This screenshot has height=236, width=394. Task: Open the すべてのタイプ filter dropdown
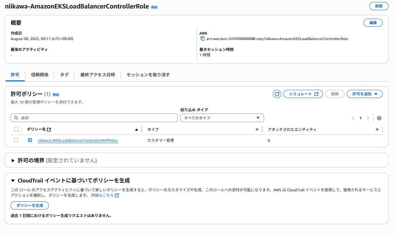coord(222,118)
